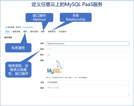This screenshot has height=106, width=134.
Task: Click the 组件库 breadcrumb link
Action: pyautogui.click(x=18, y=27)
